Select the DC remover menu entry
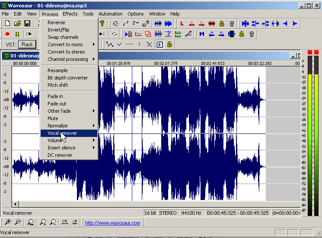The image size is (322, 238). click(69, 155)
